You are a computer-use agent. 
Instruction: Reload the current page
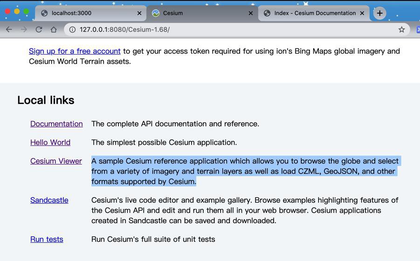(39, 29)
